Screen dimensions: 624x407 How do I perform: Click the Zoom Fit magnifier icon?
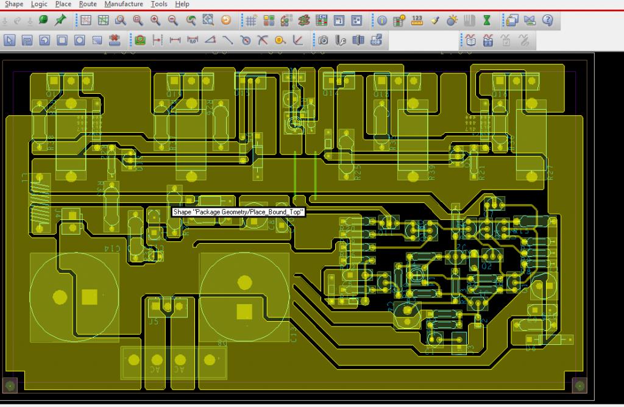138,20
